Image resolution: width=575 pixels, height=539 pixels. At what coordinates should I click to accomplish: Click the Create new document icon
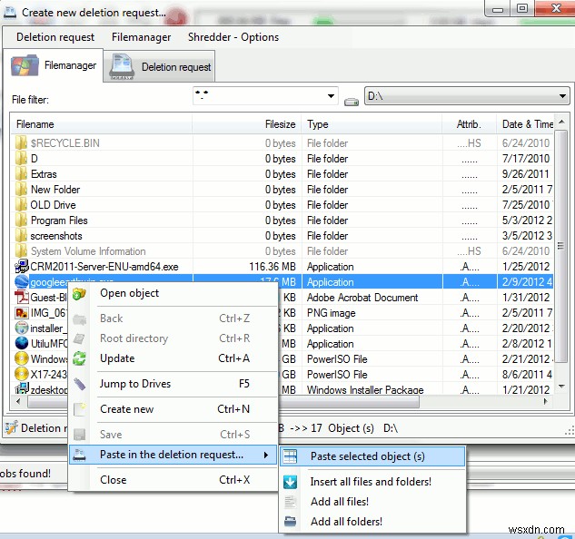click(x=79, y=409)
